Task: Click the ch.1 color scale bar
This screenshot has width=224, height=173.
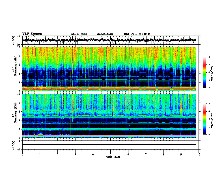Action: [205, 72]
